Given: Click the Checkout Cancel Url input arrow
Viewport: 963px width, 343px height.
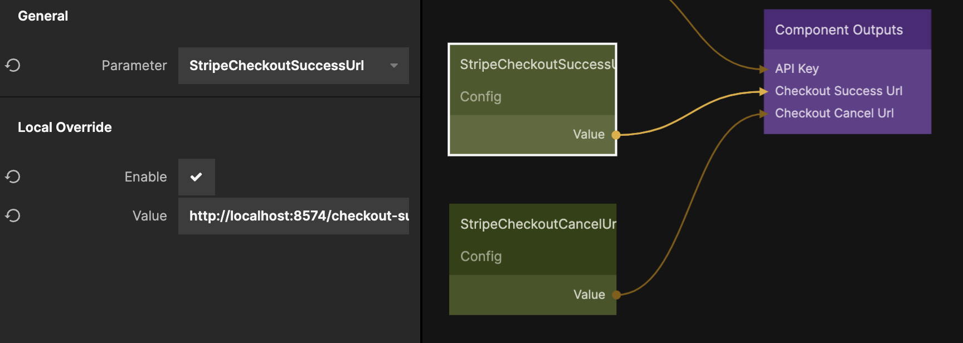Looking at the screenshot, I should tap(764, 114).
